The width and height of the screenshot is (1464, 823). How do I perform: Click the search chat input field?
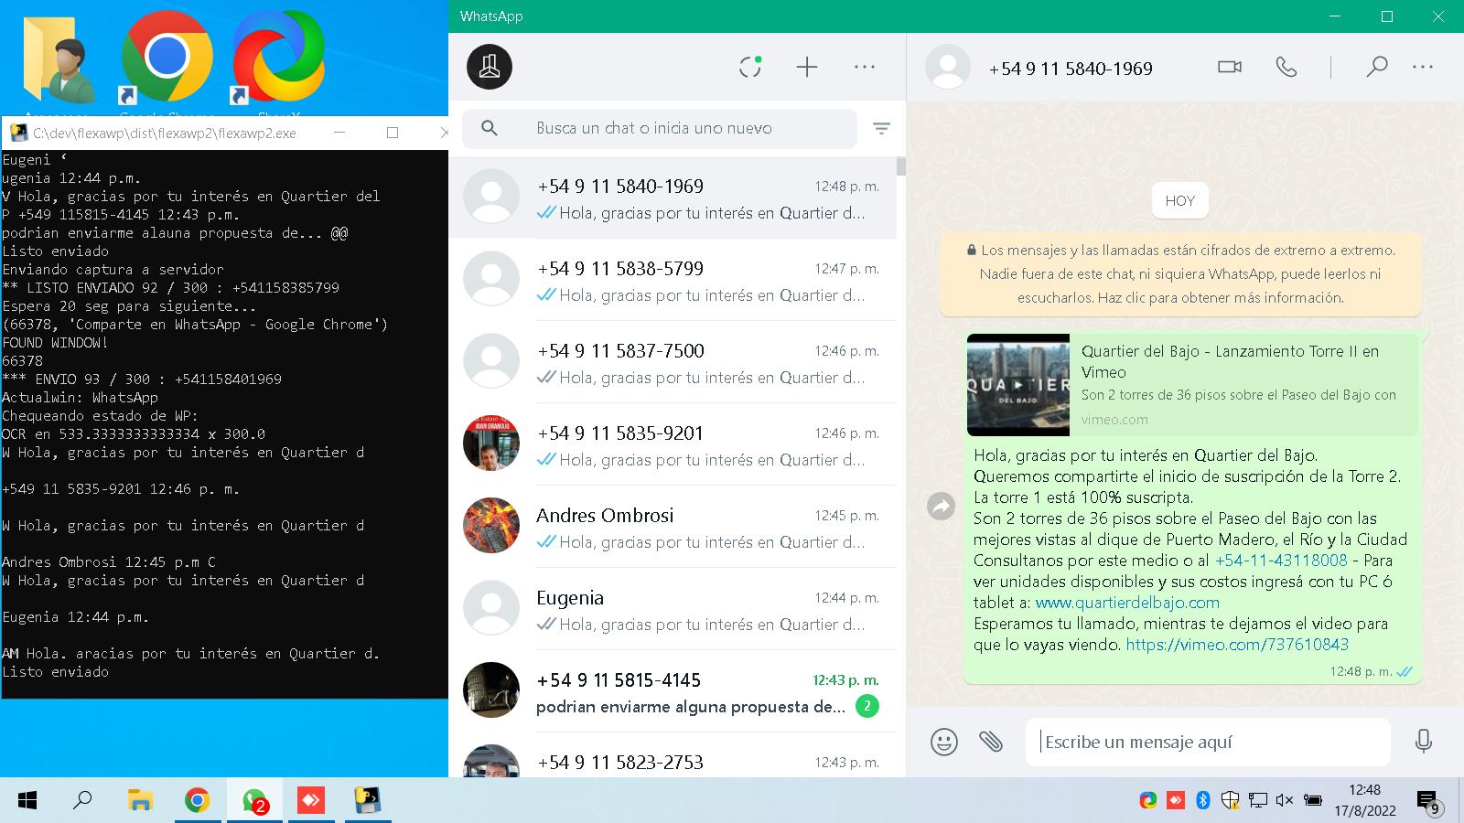coord(659,129)
